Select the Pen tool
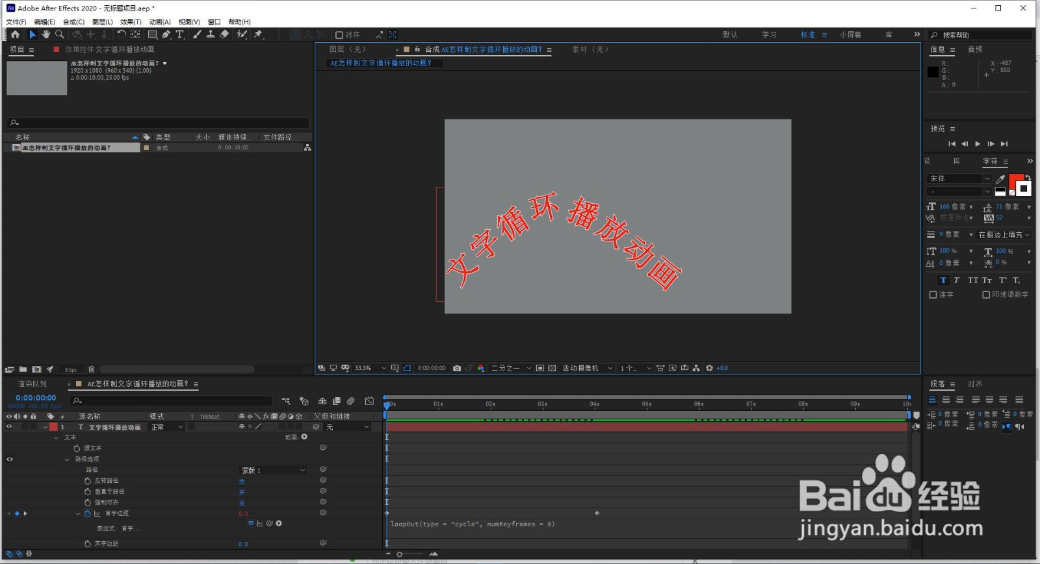 point(166,34)
